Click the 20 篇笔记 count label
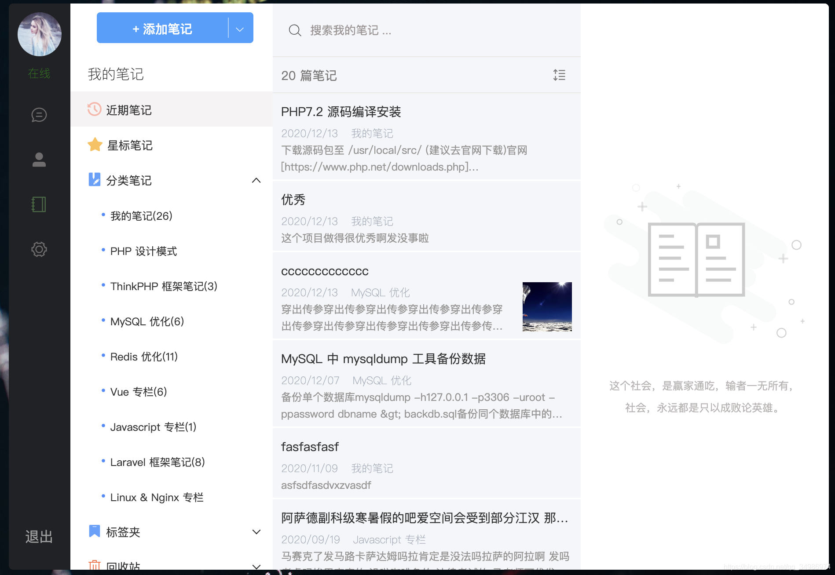835x575 pixels. pos(309,76)
